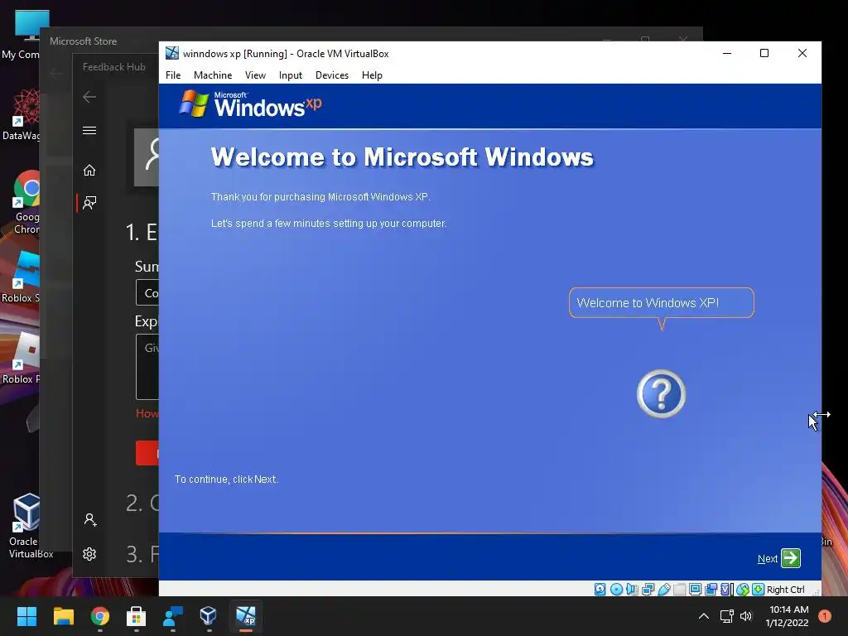Open the audio indicator in VirtualBox status bar
Screen dimensions: 848x636
632,590
